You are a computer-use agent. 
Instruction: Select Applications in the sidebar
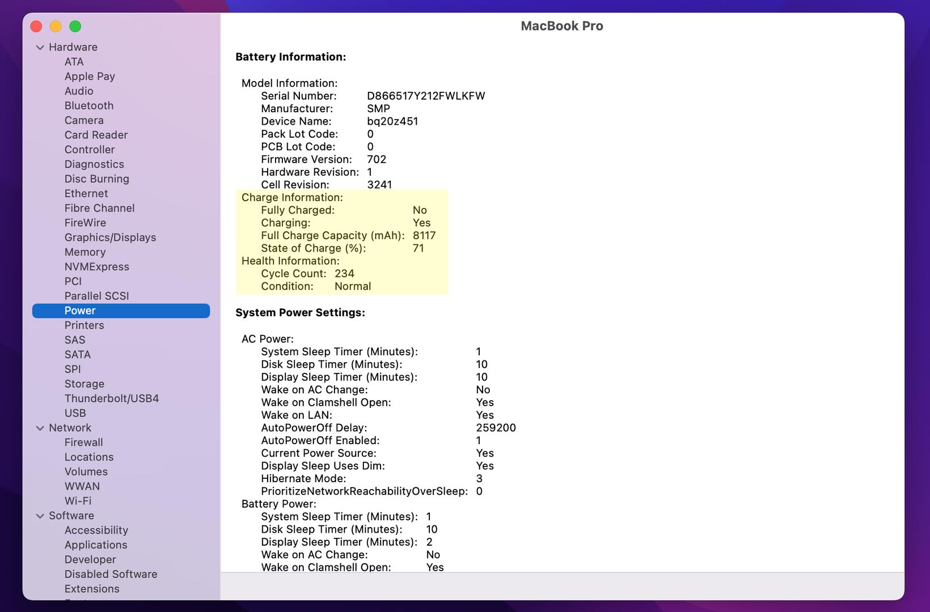coord(96,546)
